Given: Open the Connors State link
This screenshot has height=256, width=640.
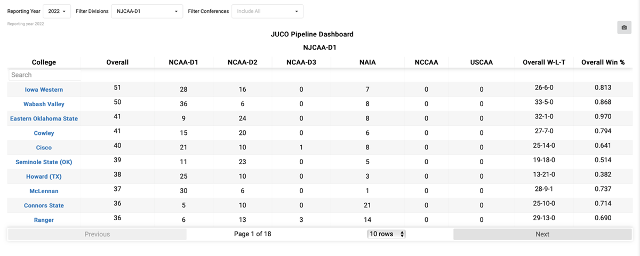Looking at the screenshot, I should click(x=44, y=205).
